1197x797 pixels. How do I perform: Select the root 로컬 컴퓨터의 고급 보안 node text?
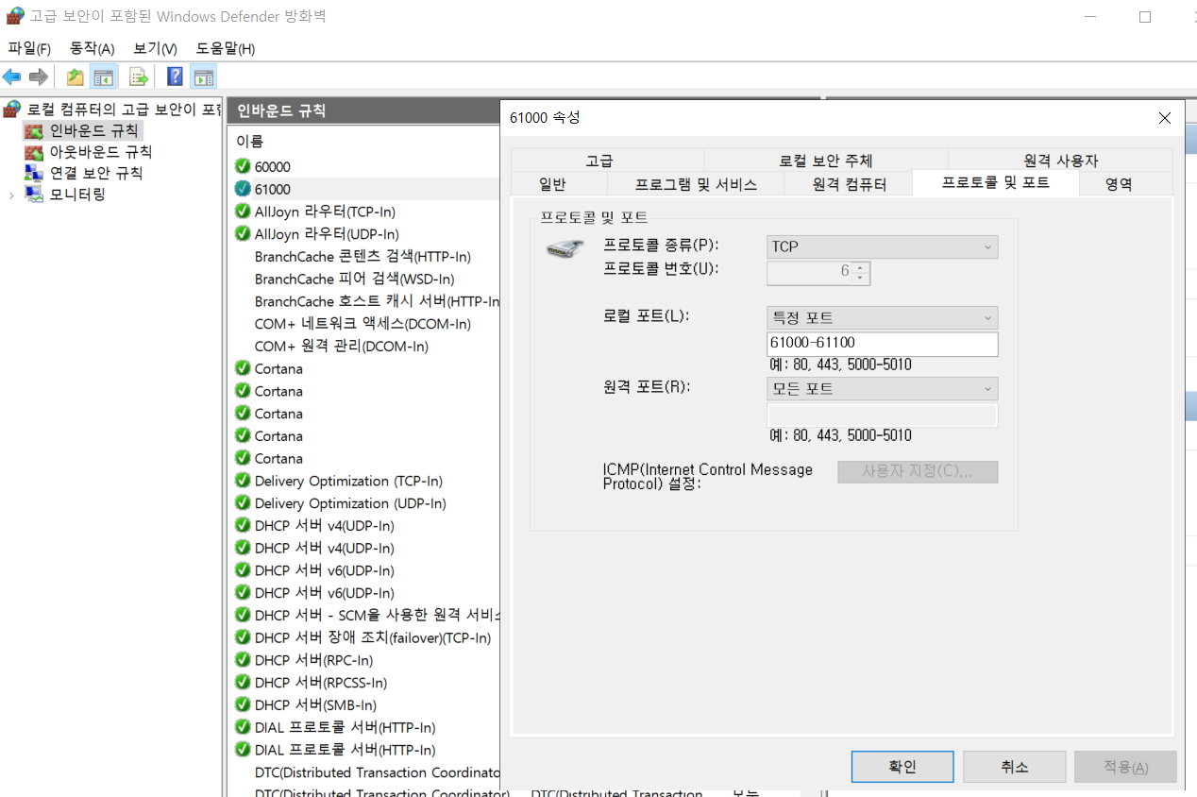pyautogui.click(x=124, y=110)
